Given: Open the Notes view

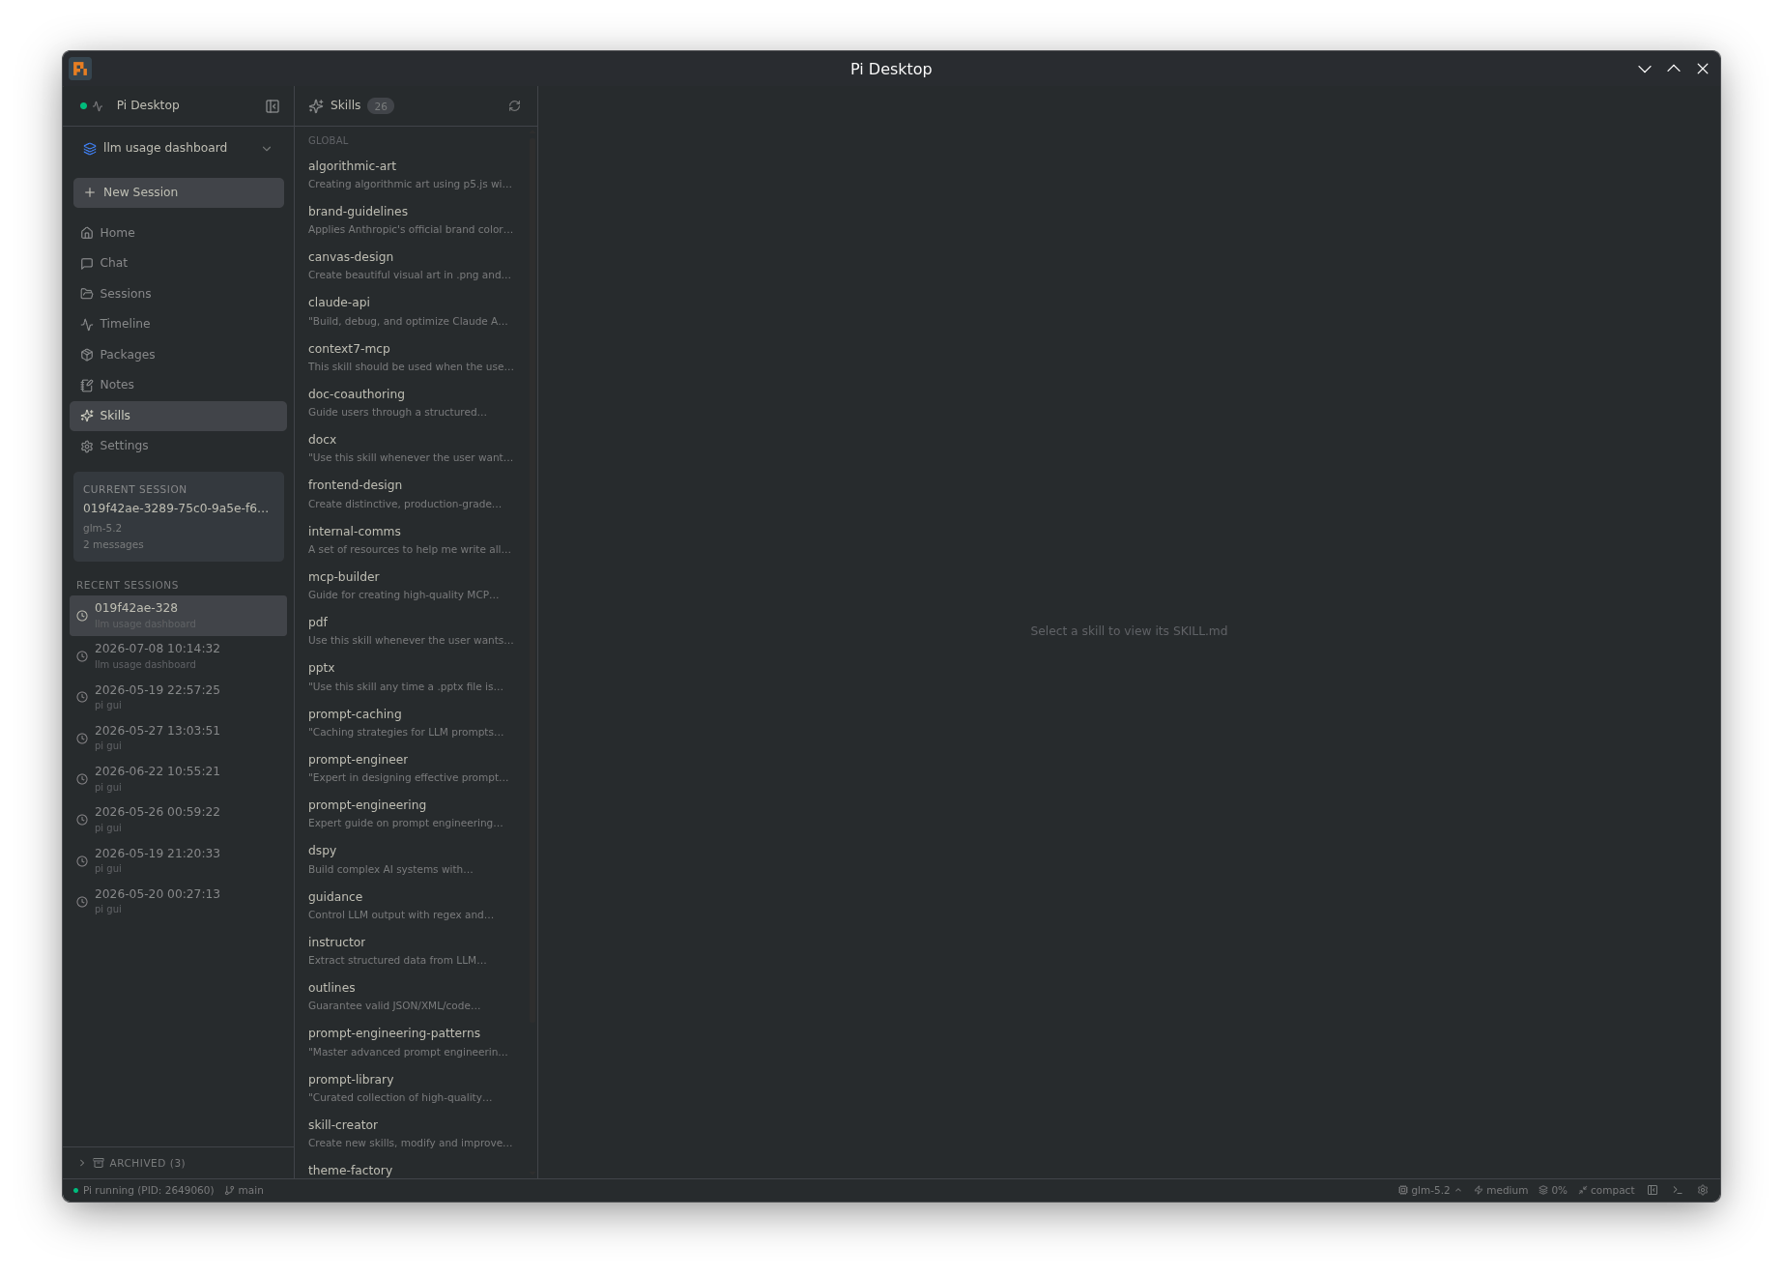Looking at the screenshot, I should point(178,385).
